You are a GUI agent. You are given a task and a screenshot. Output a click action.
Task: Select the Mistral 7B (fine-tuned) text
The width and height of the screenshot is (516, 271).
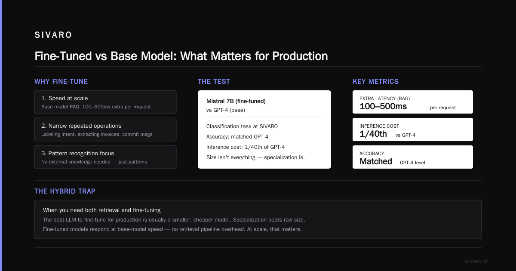[x=236, y=102]
